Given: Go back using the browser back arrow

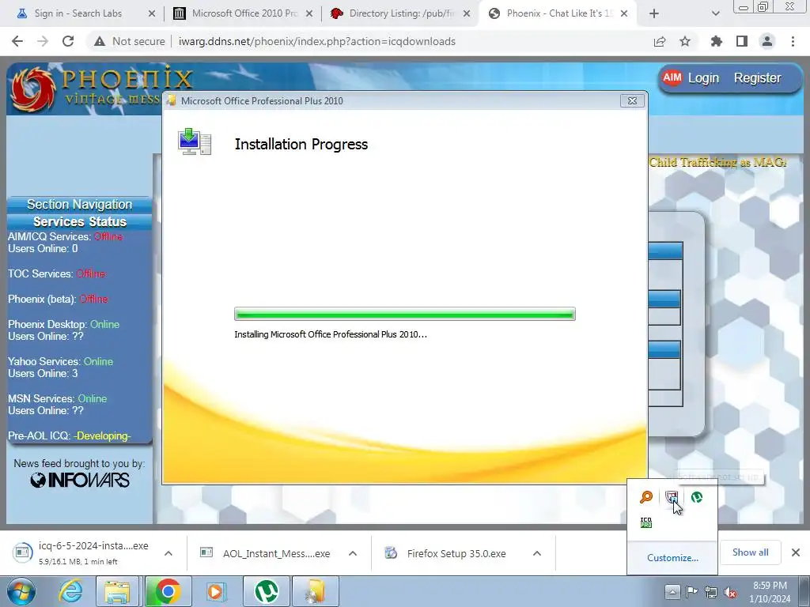Looking at the screenshot, I should click(x=17, y=41).
